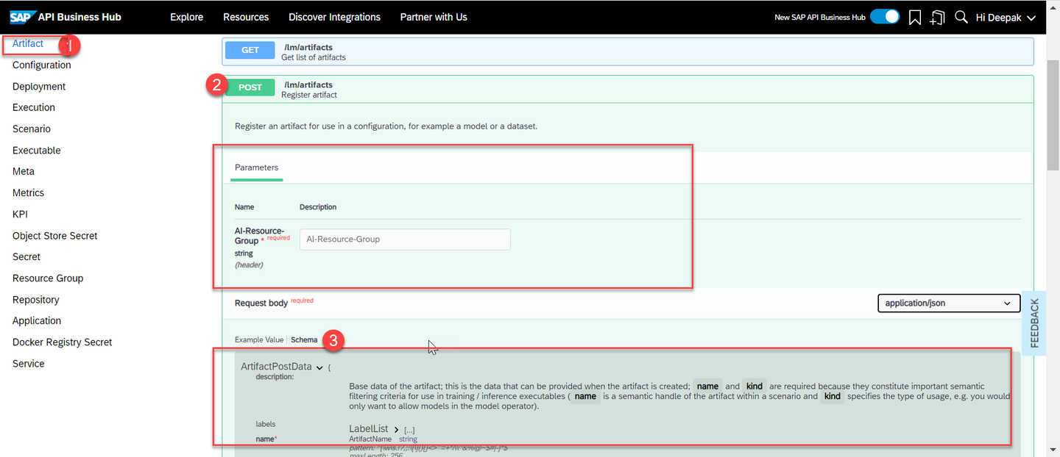The image size is (1060, 457).
Task: Select Meta in the sidebar
Action: (24, 171)
